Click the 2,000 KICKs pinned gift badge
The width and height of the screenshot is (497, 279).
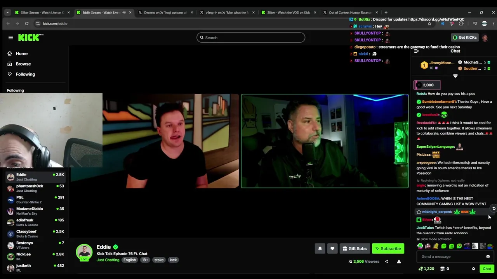click(x=427, y=85)
